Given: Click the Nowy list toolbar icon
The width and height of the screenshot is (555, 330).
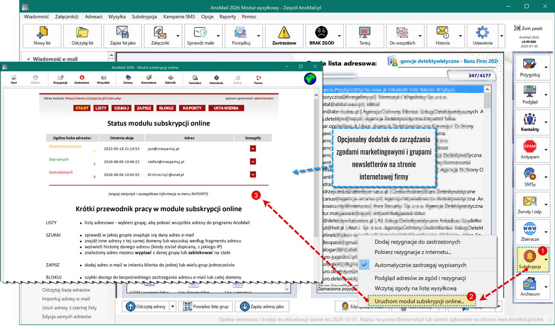Looking at the screenshot, I should click(42, 36).
